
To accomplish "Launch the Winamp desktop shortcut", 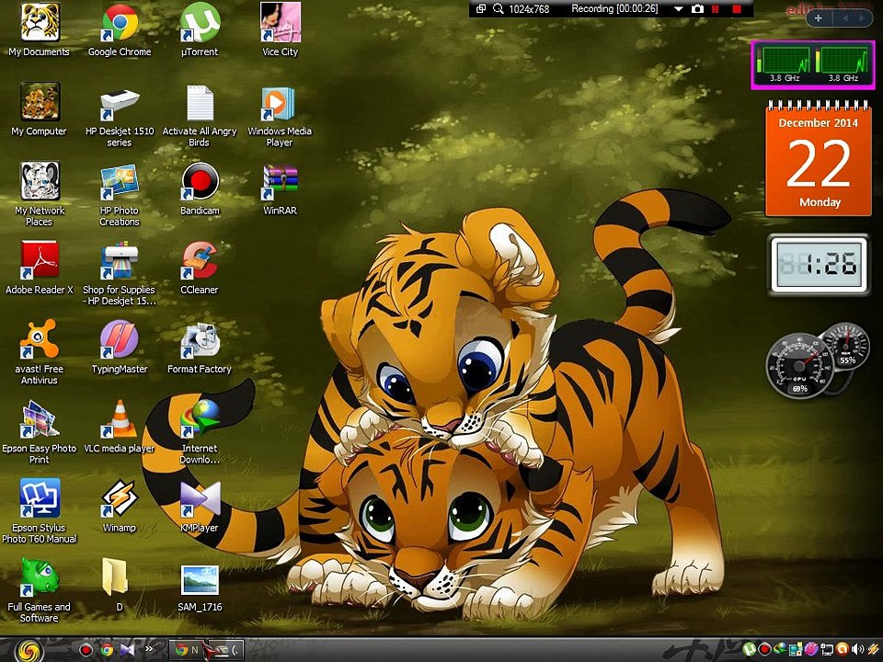I will pos(120,506).
